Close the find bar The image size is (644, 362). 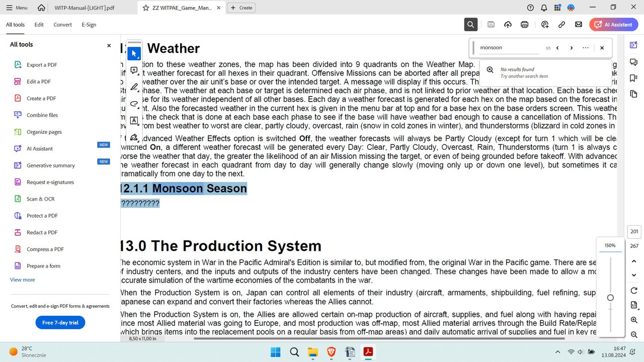[602, 48]
